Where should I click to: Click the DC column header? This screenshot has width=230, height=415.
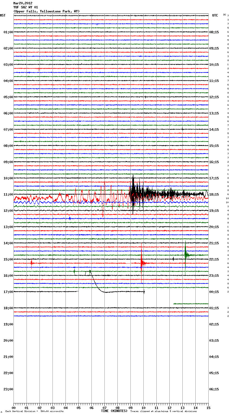click(225, 15)
